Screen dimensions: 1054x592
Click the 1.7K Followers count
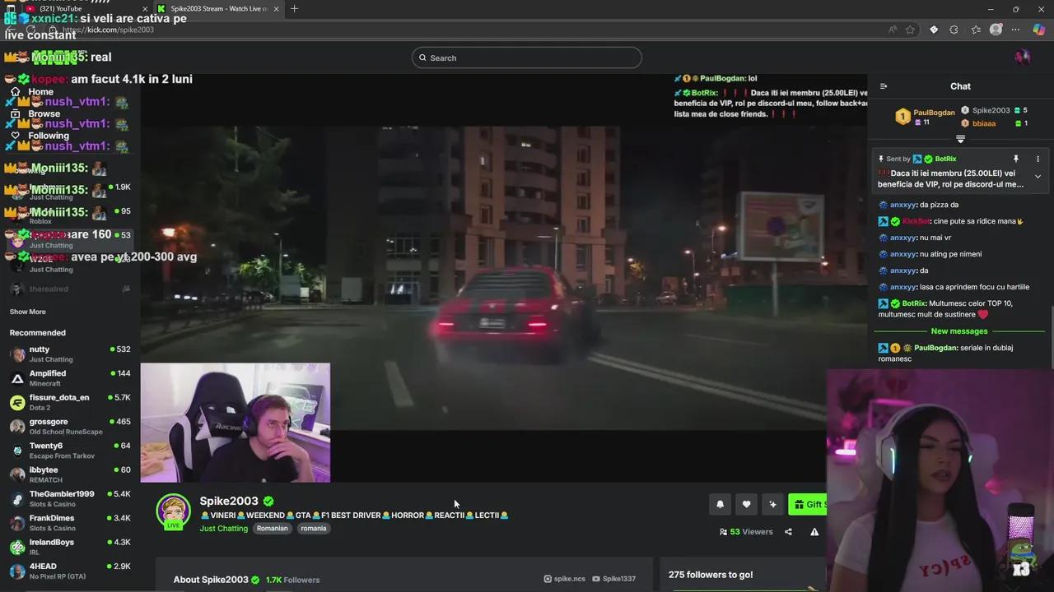tap(292, 580)
